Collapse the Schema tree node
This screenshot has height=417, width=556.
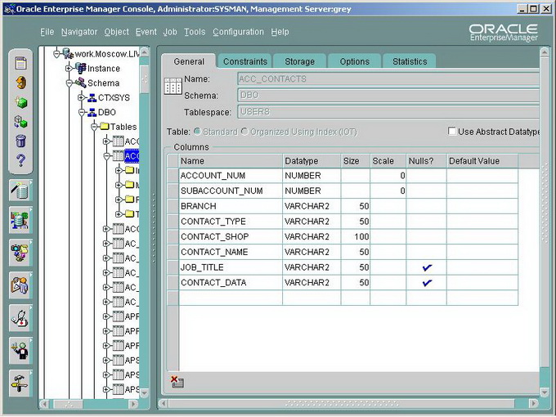coord(69,83)
